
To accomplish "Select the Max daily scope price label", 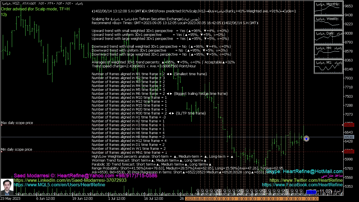I will [x=17, y=123].
